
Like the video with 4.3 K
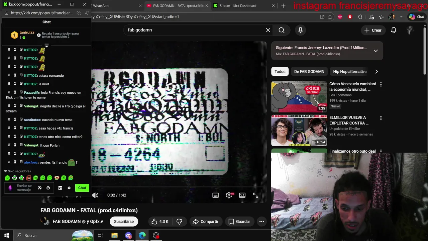pos(160,222)
